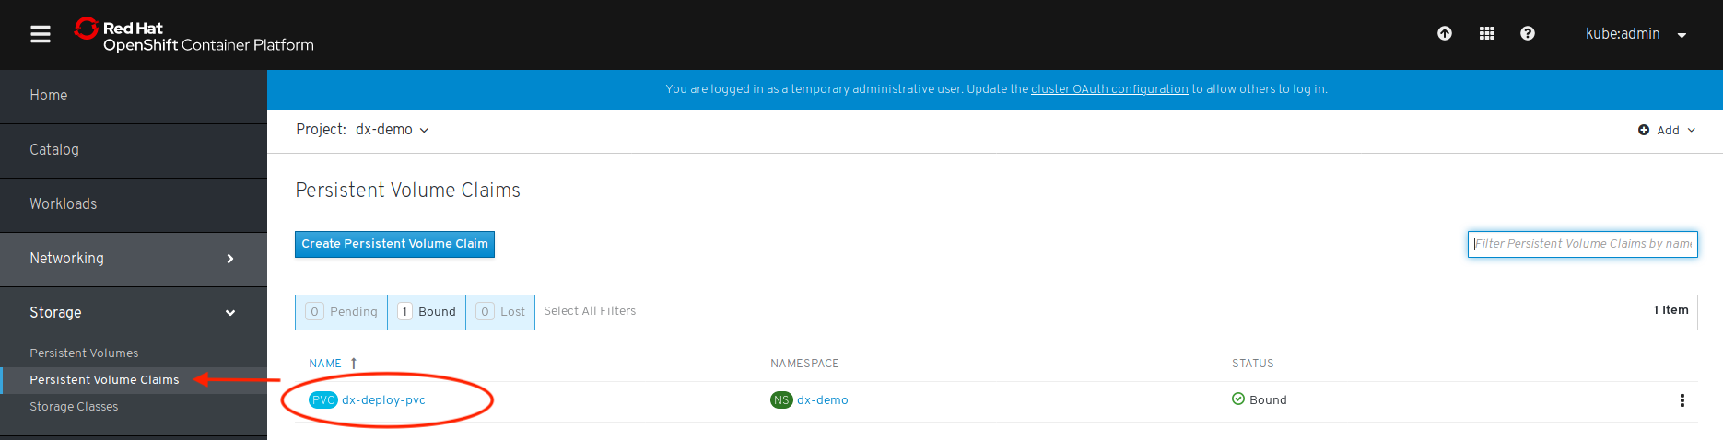Select Storage Classes in sidebar

click(x=74, y=407)
